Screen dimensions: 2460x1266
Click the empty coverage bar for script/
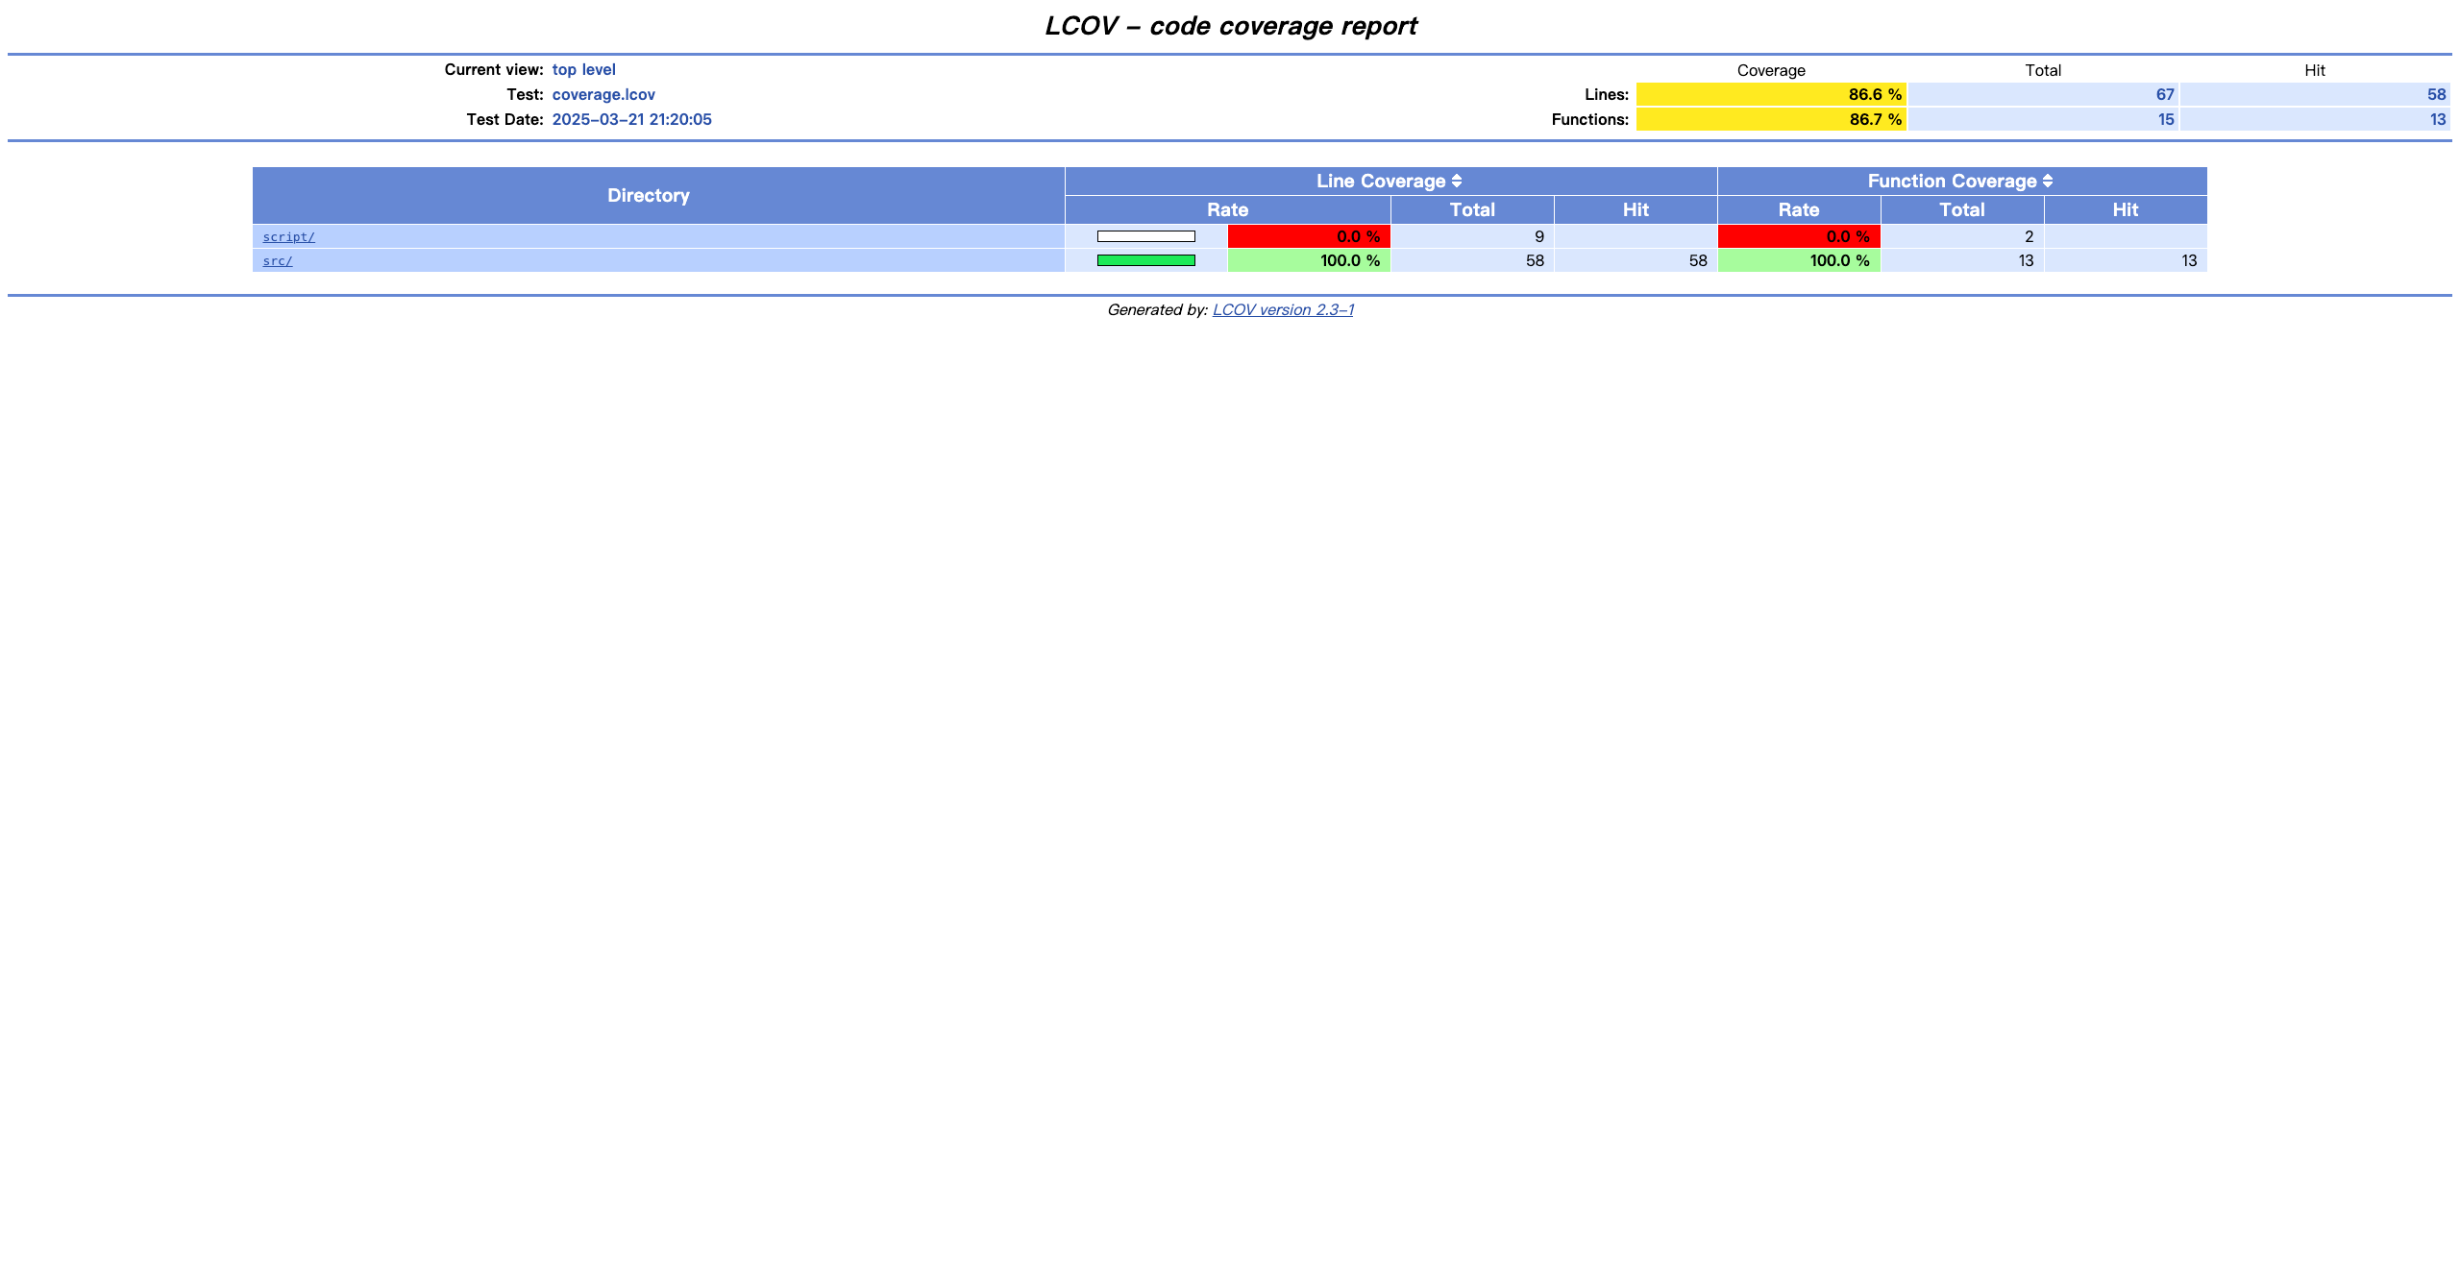click(1146, 236)
